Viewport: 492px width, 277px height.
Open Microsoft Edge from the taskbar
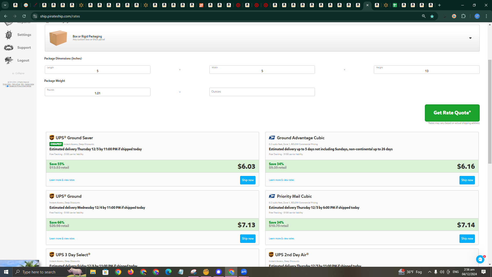coord(168,272)
